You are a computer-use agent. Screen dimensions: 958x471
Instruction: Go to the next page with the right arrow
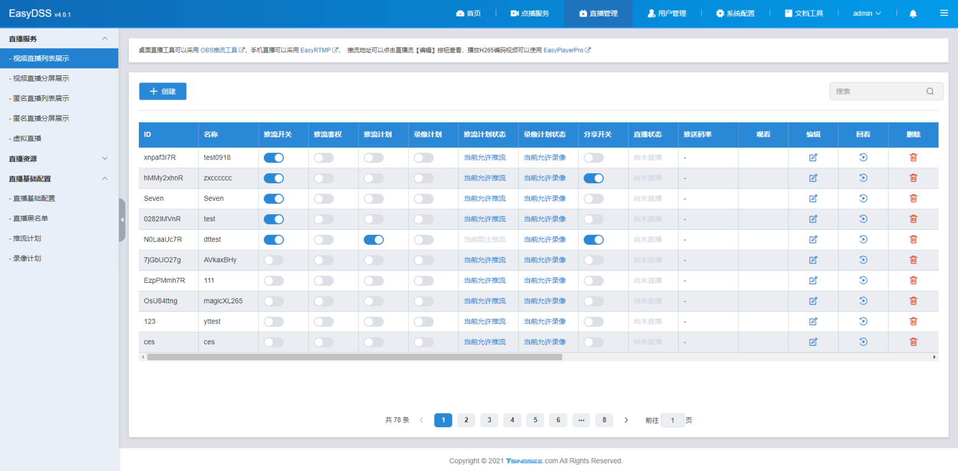(x=626, y=420)
